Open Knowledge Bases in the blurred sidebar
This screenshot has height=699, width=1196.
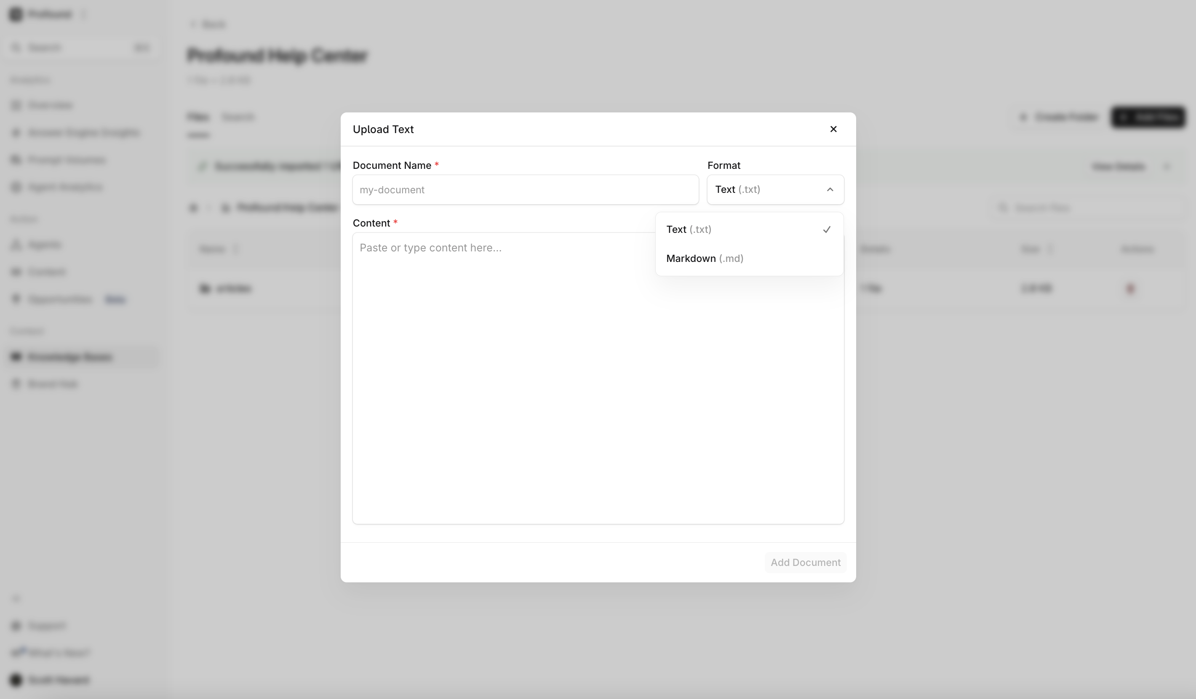(81, 357)
